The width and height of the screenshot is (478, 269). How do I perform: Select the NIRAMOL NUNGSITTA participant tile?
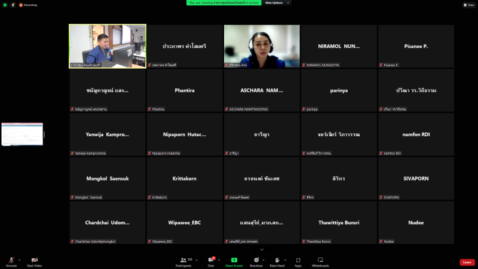pyautogui.click(x=339, y=46)
